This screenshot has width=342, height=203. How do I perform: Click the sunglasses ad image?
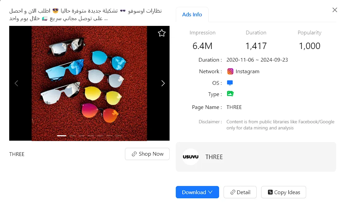pos(89,83)
